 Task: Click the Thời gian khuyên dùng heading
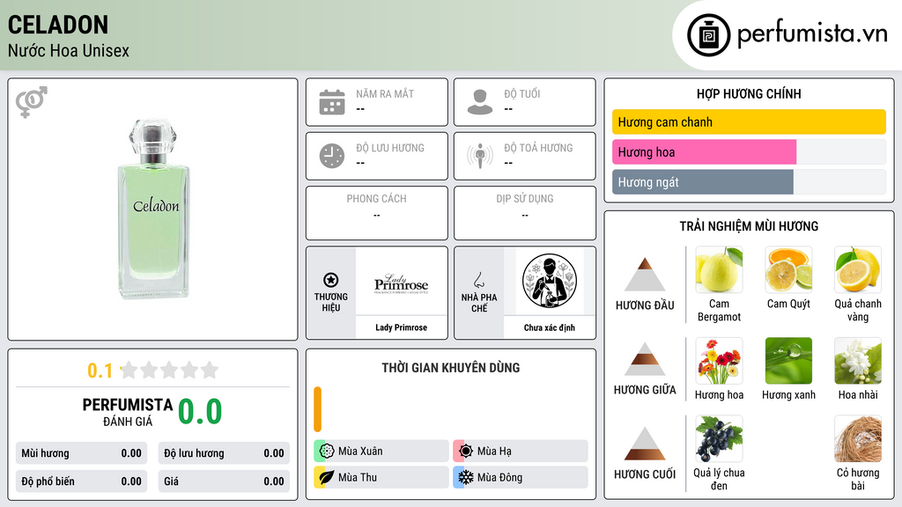click(x=451, y=367)
